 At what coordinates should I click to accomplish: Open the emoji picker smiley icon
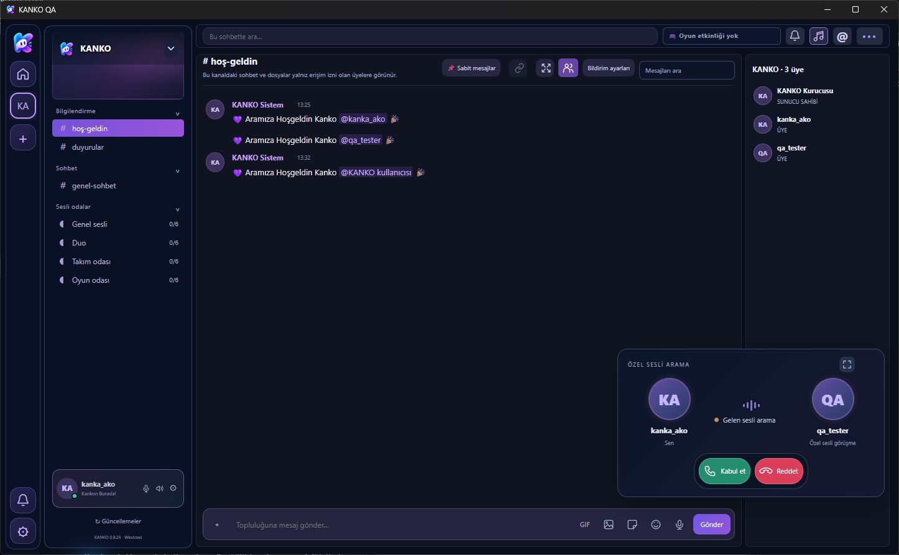coord(656,525)
